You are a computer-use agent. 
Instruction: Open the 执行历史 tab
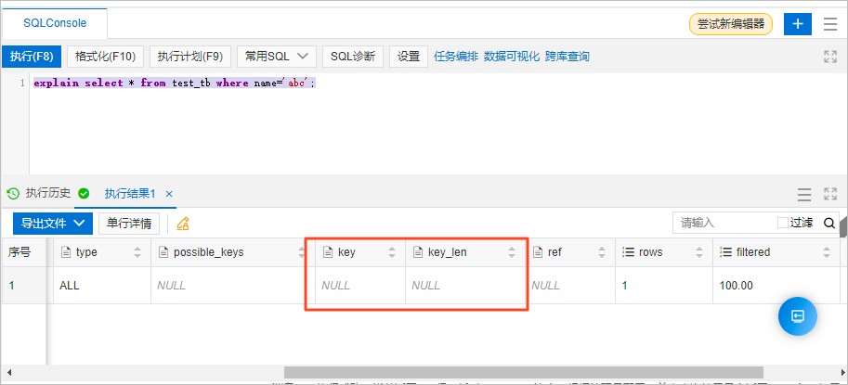[48, 193]
